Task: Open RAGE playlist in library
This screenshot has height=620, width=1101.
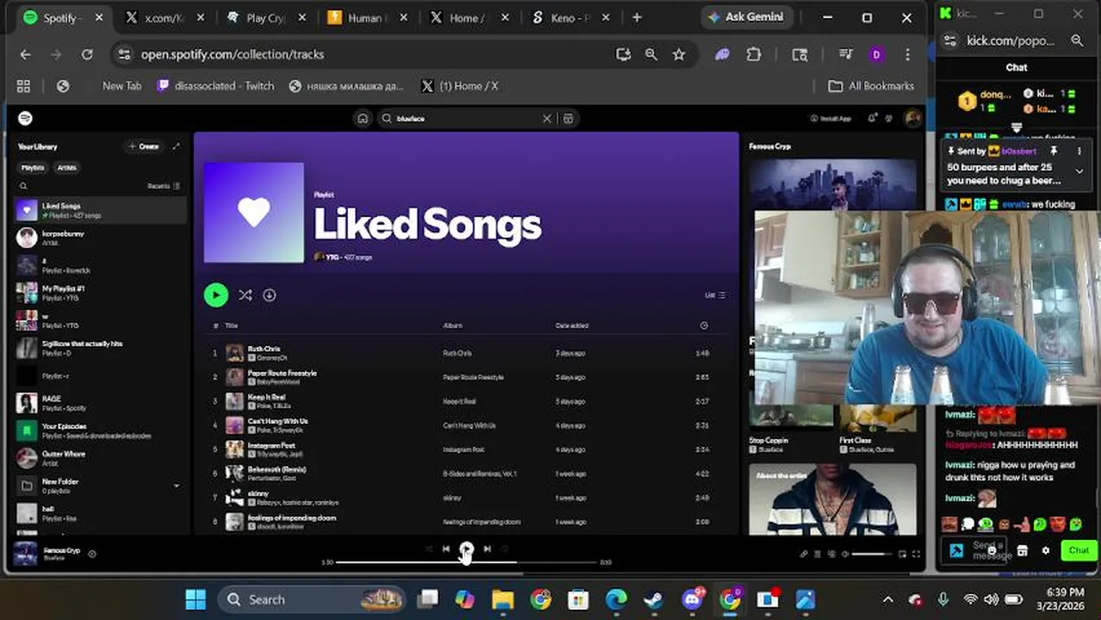Action: [100, 403]
